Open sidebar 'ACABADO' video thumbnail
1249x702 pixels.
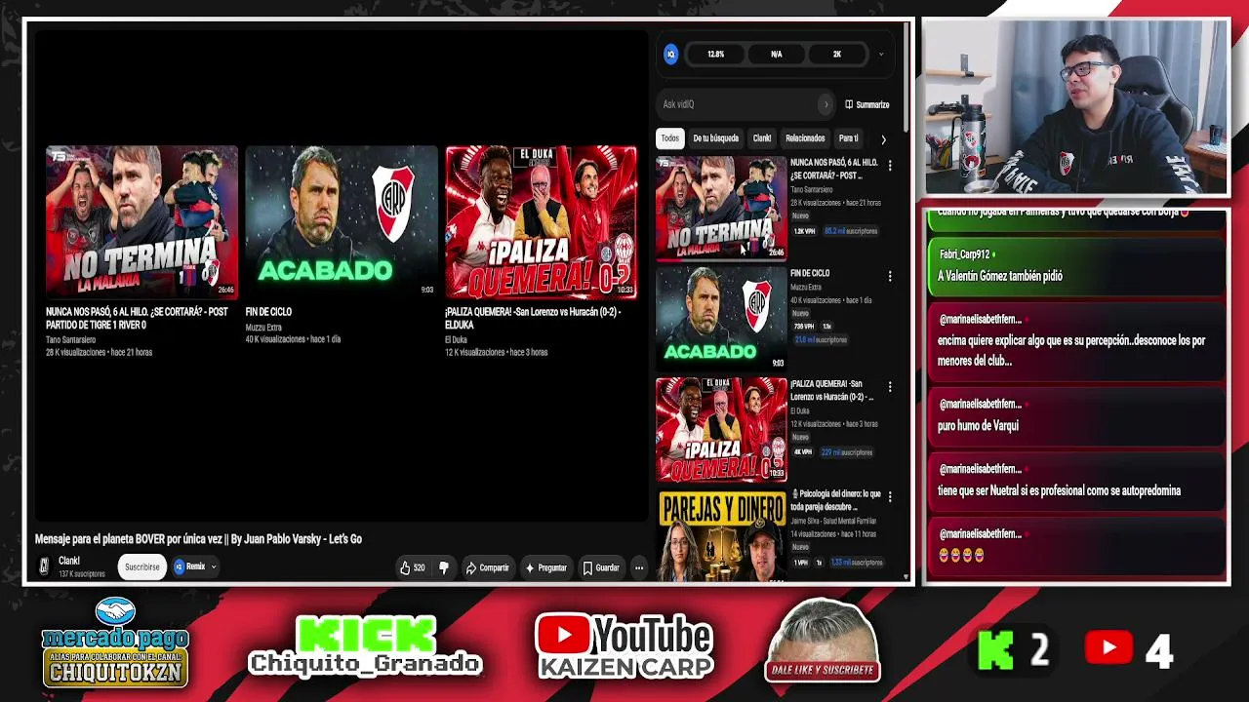pyautogui.click(x=721, y=318)
